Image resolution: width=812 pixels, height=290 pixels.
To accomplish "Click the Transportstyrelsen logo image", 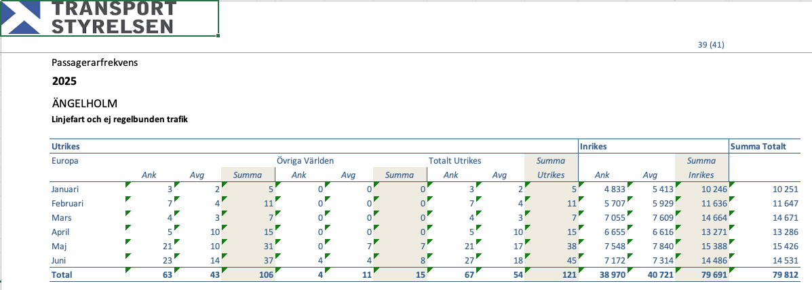I will pyautogui.click(x=109, y=18).
